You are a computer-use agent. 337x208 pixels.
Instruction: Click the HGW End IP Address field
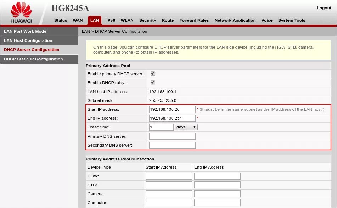coord(217,176)
